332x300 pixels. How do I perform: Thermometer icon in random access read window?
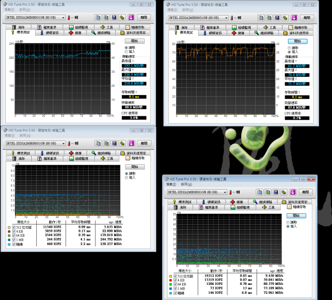[x=69, y=144]
